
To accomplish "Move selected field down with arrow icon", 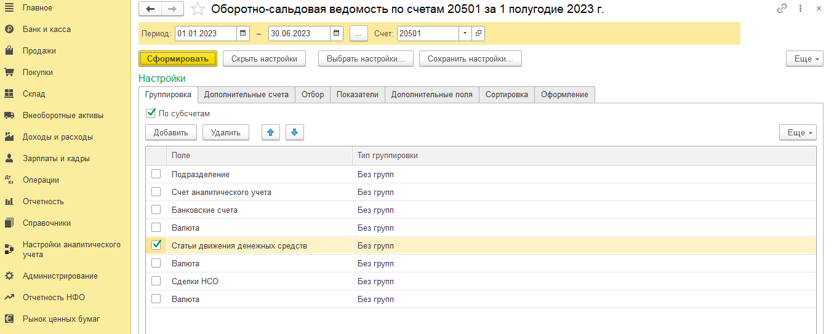I will 294,132.
